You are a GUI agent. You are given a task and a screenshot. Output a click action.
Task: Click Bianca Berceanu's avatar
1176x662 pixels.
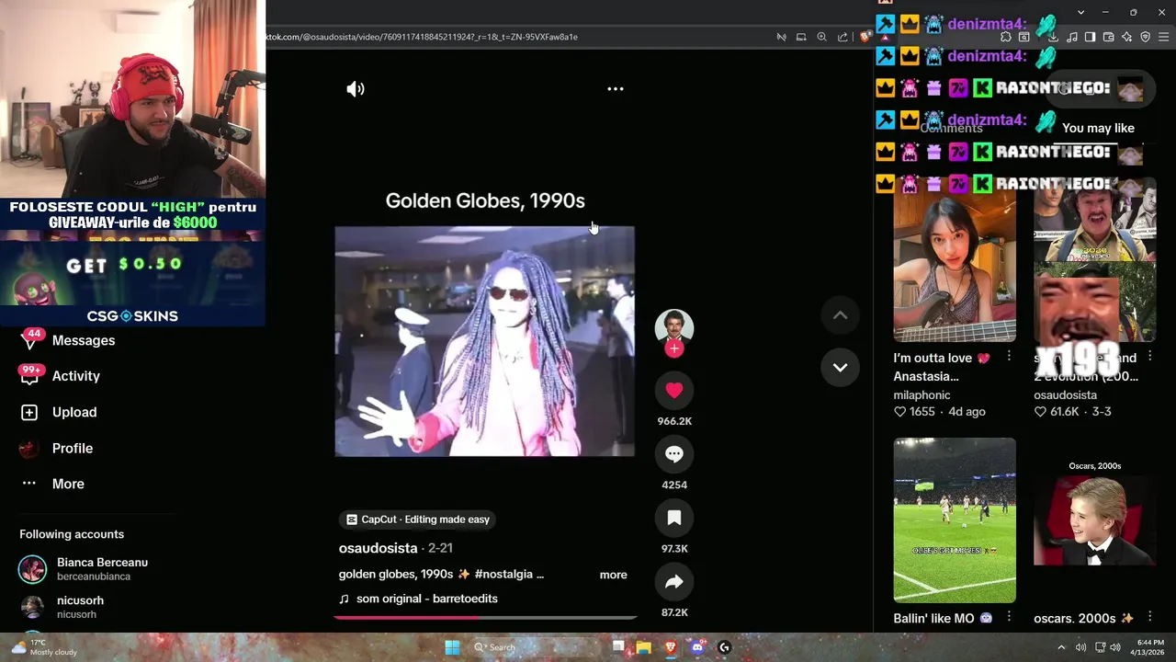point(32,569)
